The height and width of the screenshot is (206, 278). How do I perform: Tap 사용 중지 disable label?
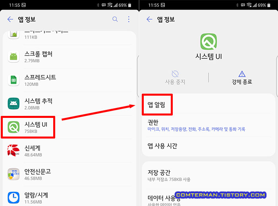(175, 82)
